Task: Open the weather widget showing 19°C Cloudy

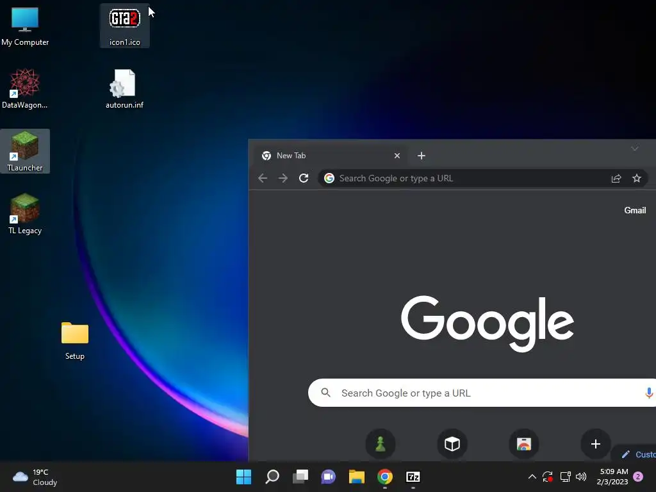Action: [35, 477]
